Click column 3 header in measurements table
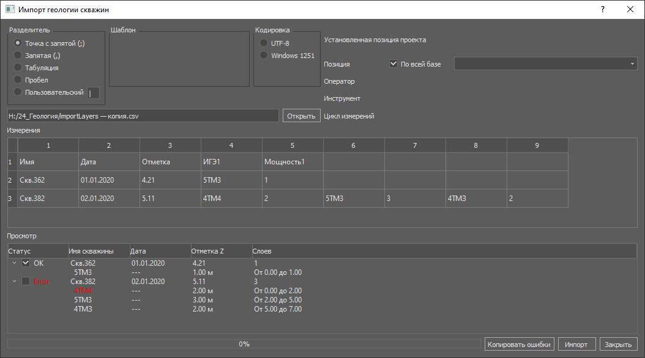Screen dimensions: 645x358 170,145
